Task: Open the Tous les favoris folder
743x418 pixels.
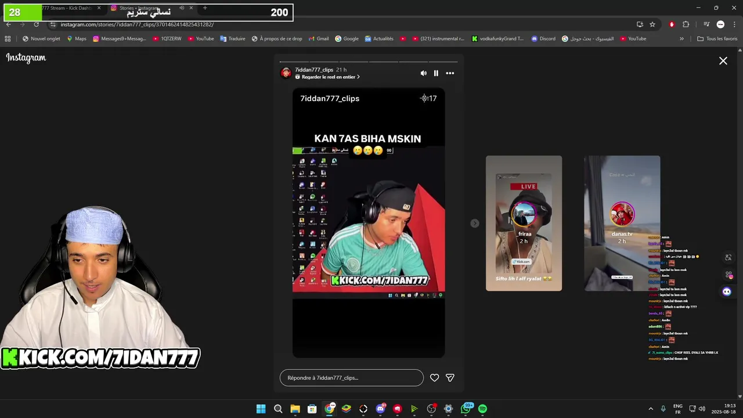Action: 717,39
